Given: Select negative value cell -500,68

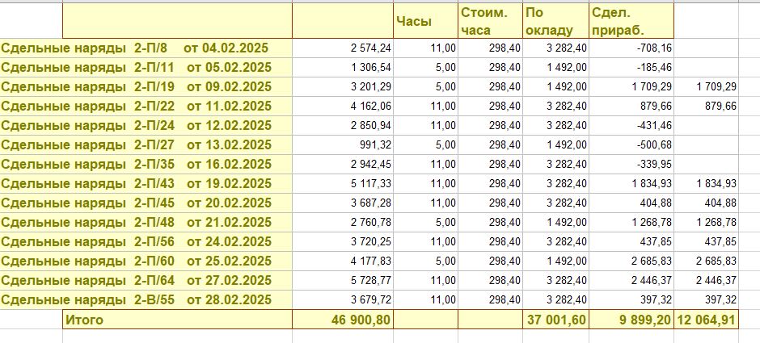Looking at the screenshot, I should click(x=631, y=145).
